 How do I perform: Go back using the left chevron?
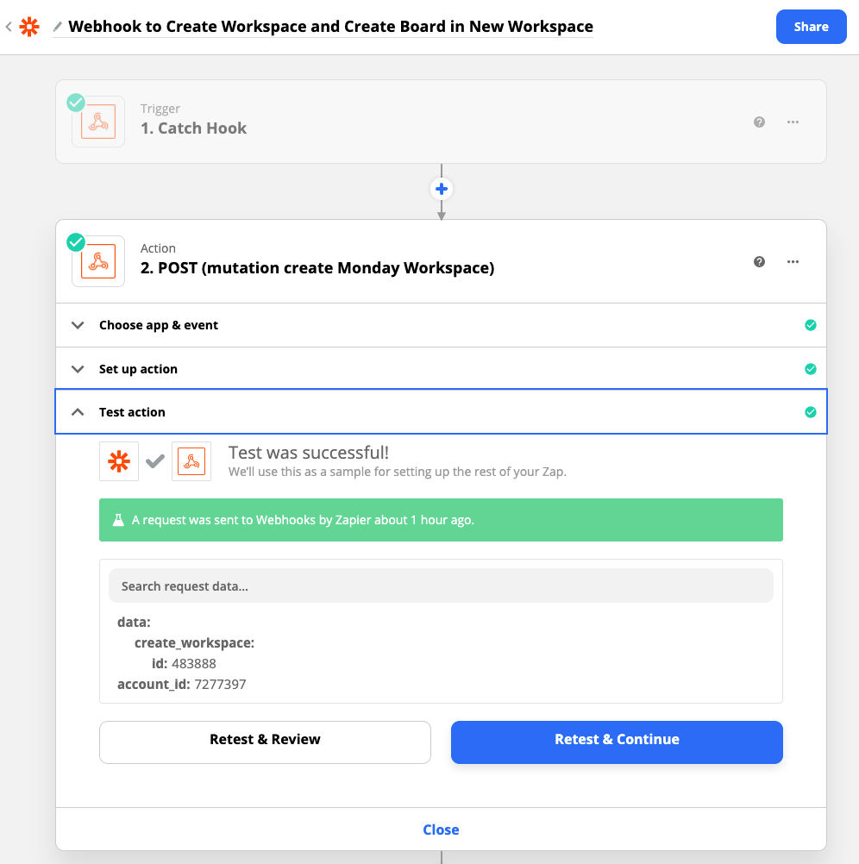pyautogui.click(x=9, y=27)
